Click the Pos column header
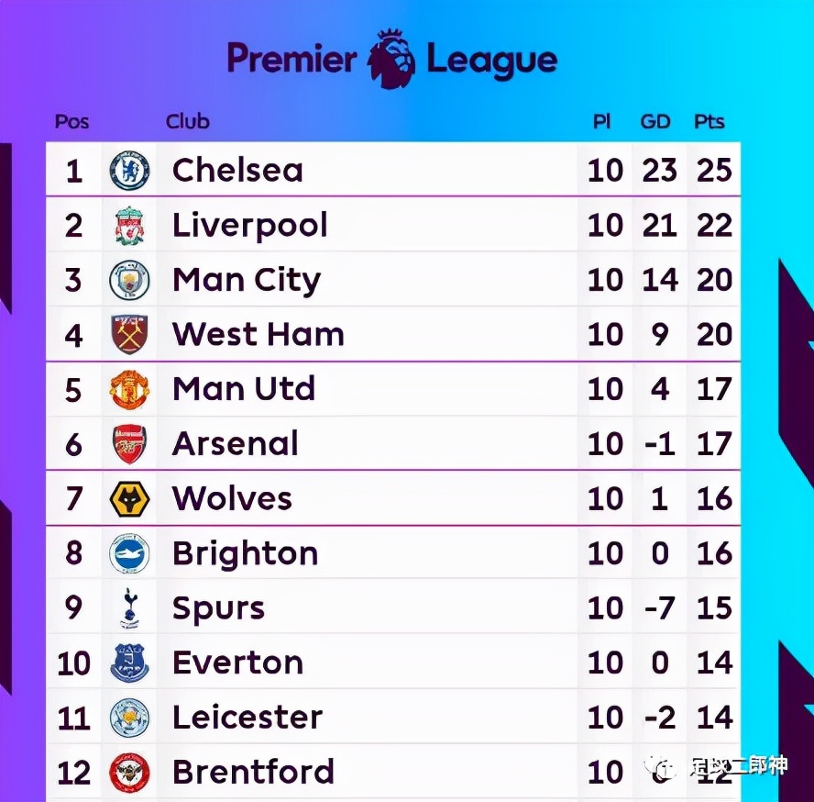The height and width of the screenshot is (802, 814). [x=72, y=122]
